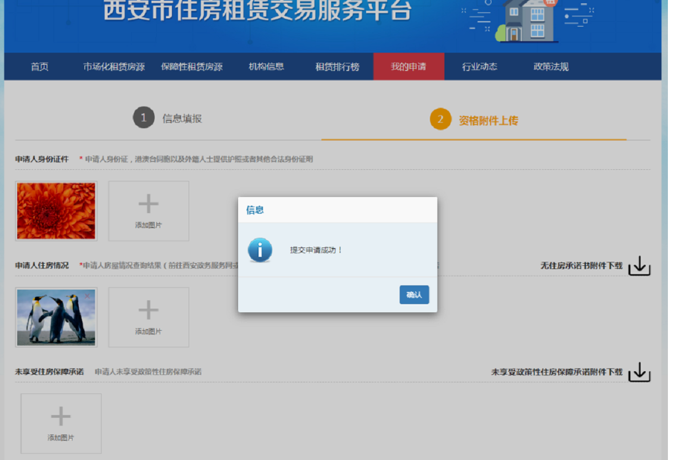Click download icon beside 无住房承诺书附件下载

click(x=639, y=266)
